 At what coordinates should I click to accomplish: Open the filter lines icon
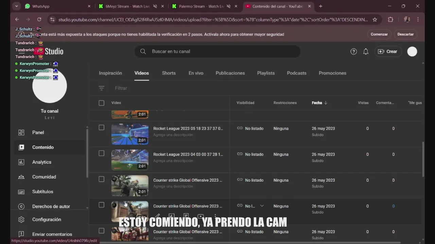pos(101,88)
